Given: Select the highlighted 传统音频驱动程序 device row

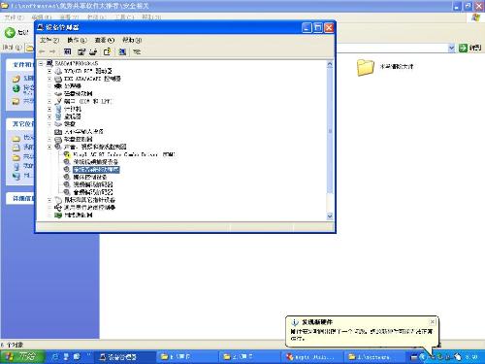Looking at the screenshot, I should 96,170.
